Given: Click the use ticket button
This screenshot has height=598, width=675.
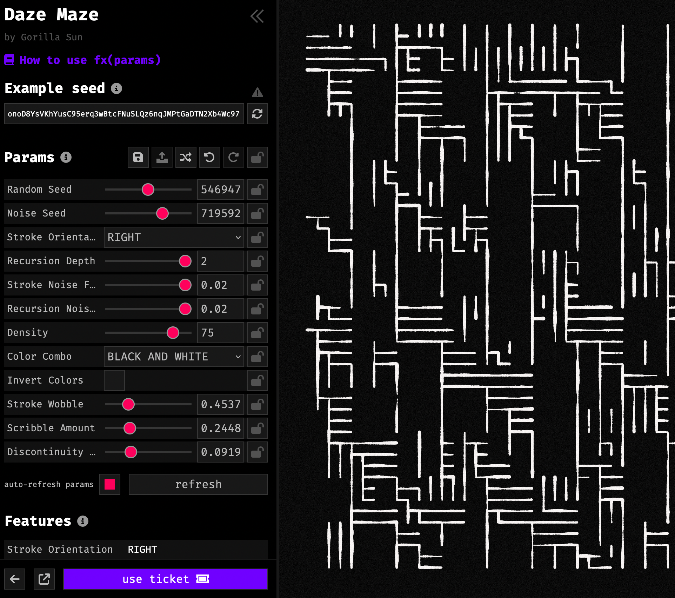Looking at the screenshot, I should click(166, 579).
